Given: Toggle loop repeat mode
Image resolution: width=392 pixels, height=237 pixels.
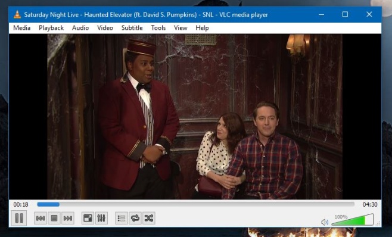Looking at the screenshot, I should tap(135, 219).
